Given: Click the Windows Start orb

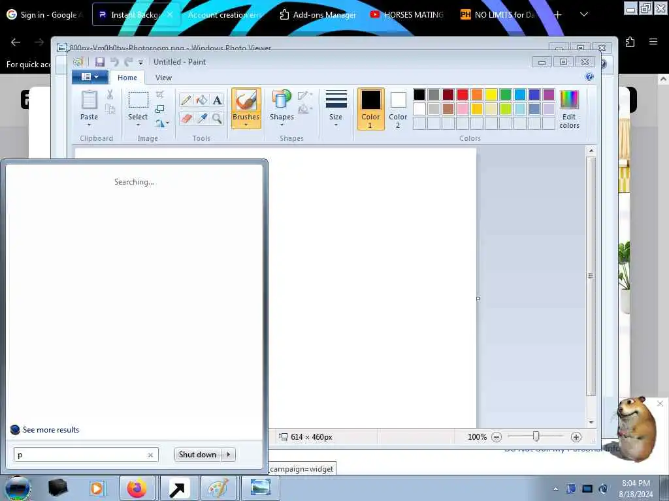Looking at the screenshot, I should pyautogui.click(x=18, y=488).
